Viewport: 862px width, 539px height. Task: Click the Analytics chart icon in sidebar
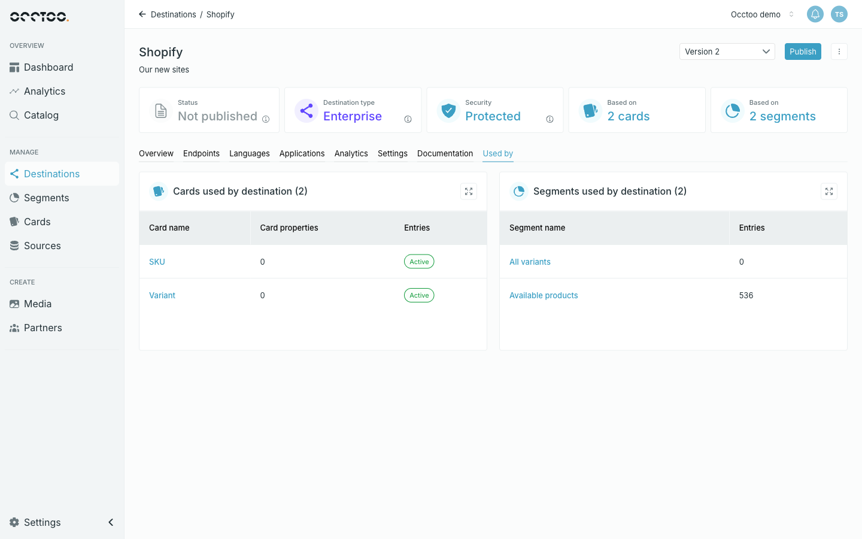point(14,92)
